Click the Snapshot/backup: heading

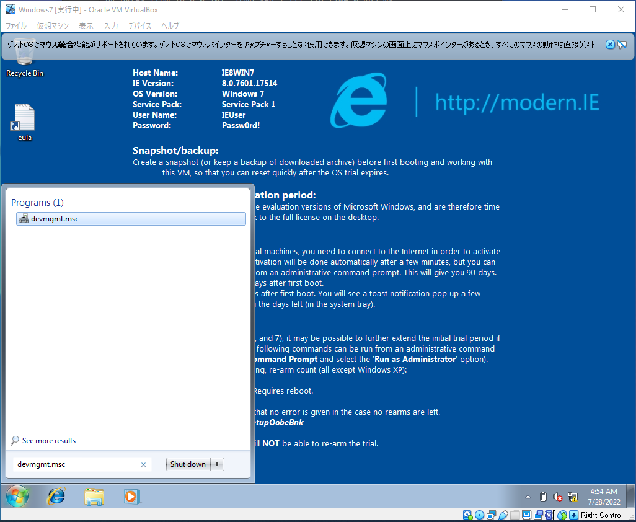coord(175,150)
